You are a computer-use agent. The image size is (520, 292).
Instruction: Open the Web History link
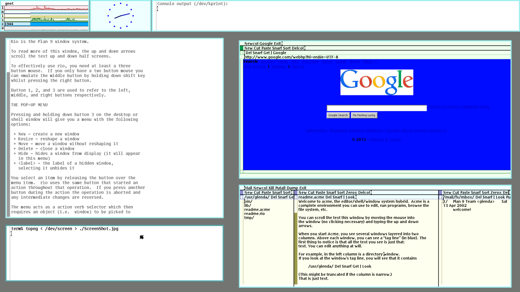[254, 66]
